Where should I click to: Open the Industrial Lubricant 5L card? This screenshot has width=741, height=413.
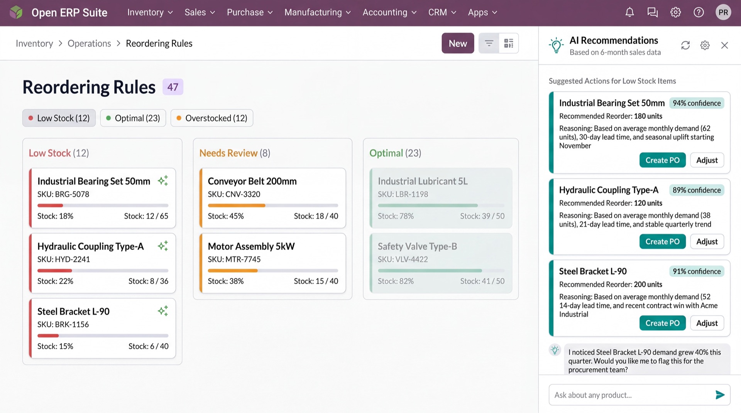click(441, 198)
